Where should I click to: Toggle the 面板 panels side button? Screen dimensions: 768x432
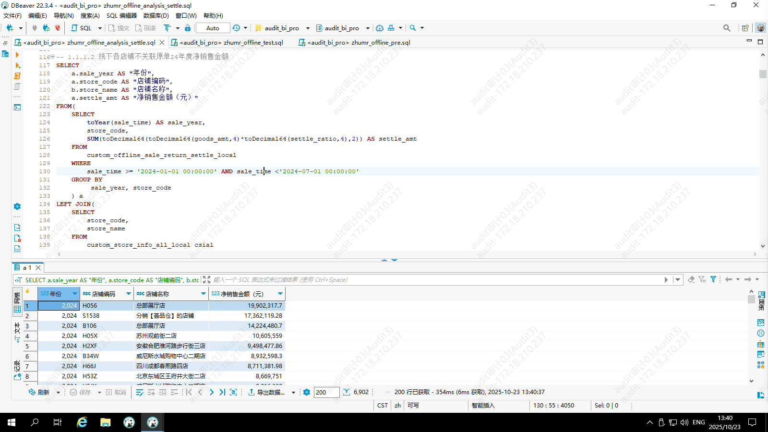click(x=761, y=300)
